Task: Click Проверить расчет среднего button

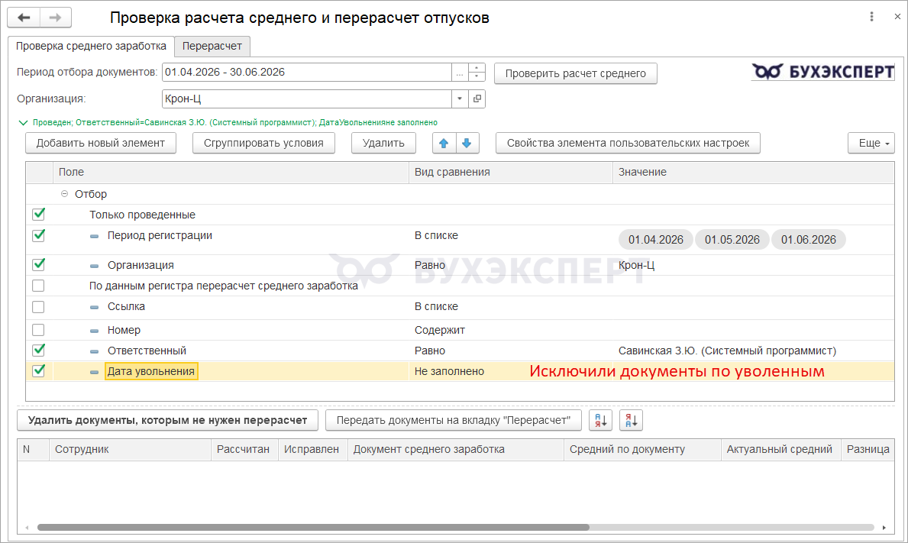Action: pos(576,73)
